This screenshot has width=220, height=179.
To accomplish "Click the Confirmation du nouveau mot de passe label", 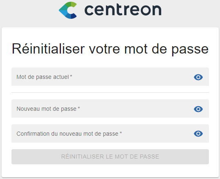I will click(x=67, y=134).
